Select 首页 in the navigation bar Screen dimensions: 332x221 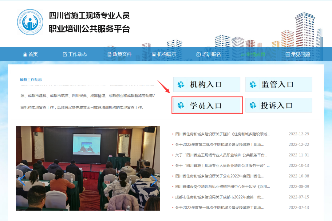tap(31, 54)
